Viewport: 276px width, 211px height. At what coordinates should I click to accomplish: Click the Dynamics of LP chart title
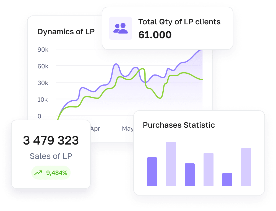coord(66,32)
